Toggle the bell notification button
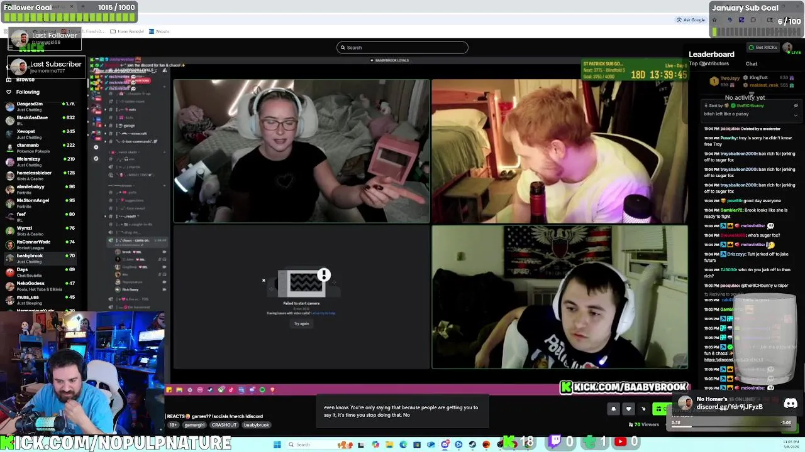 tap(613, 409)
